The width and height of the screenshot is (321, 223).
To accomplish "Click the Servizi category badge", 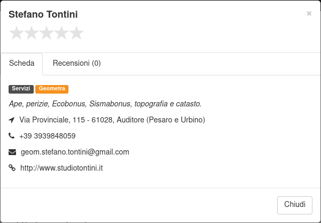I will pyautogui.click(x=21, y=89).
